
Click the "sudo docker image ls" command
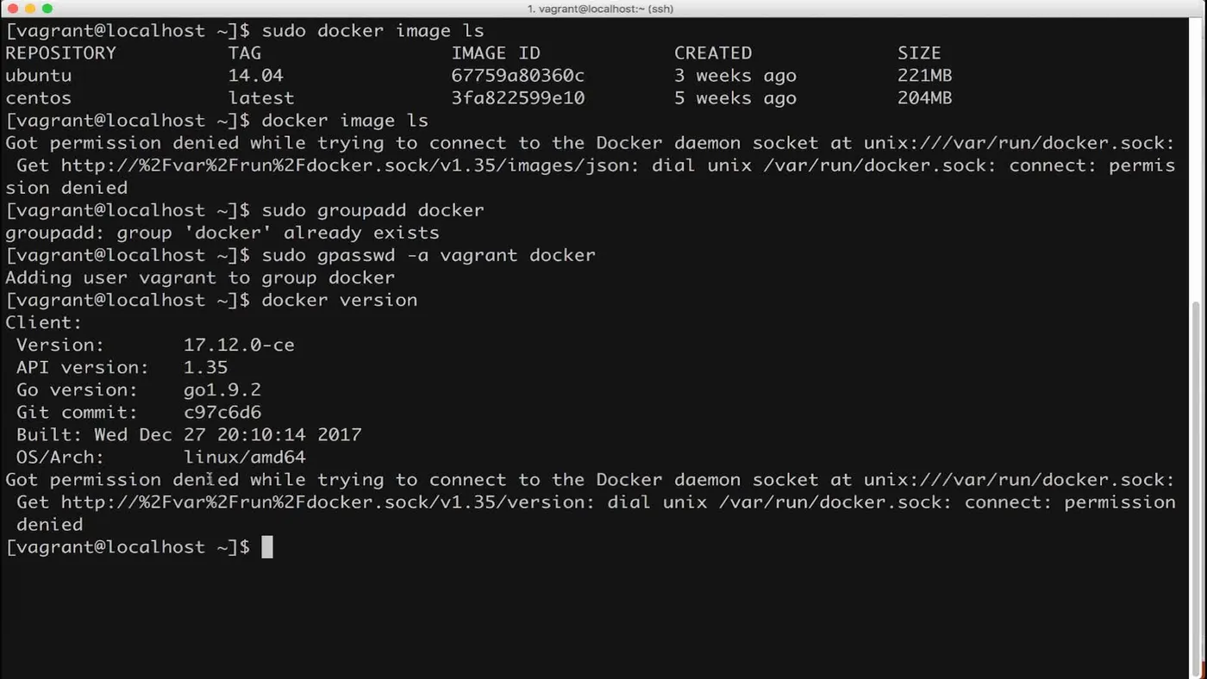[372, 31]
